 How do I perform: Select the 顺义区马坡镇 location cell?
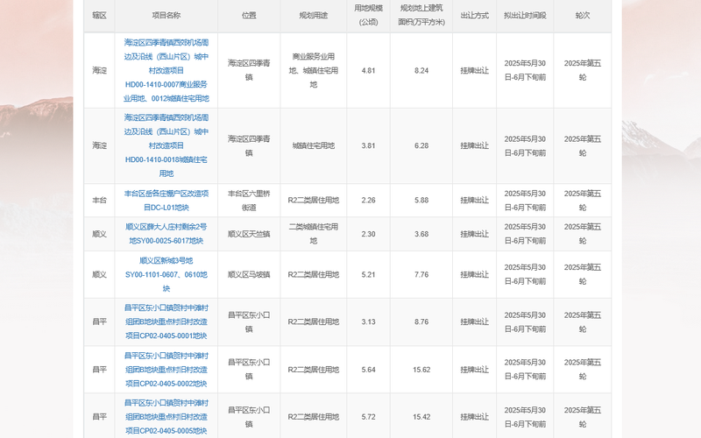(x=249, y=274)
